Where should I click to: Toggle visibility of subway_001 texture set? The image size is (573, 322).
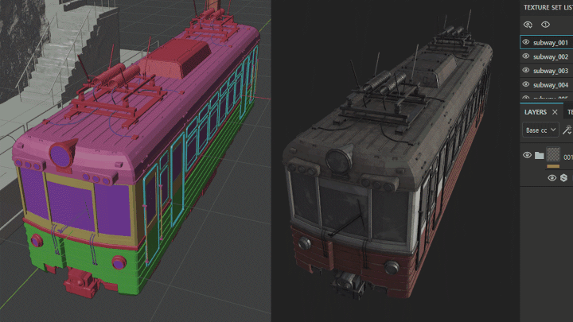(x=526, y=42)
